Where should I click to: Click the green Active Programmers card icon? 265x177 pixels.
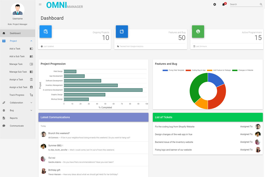(198, 32)
